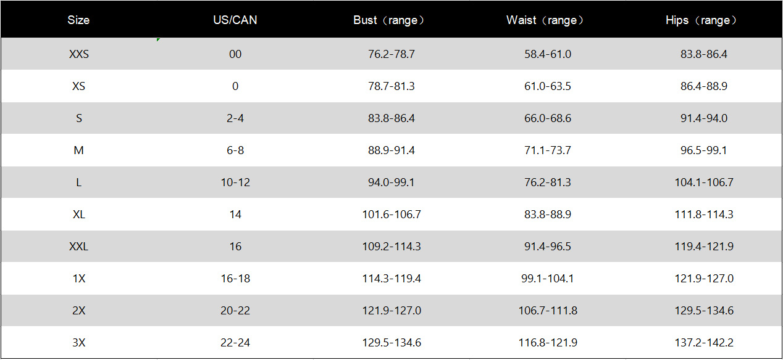Screen dimensions: 783x360
Task: Select the US/CAN 10-12 cell
Action: 235,182
